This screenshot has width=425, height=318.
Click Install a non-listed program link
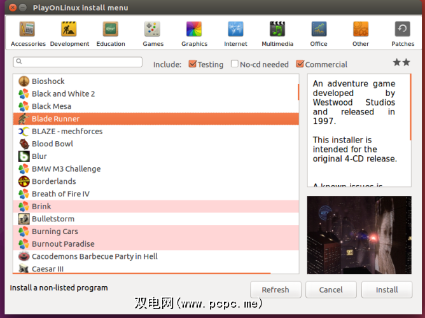coord(59,287)
